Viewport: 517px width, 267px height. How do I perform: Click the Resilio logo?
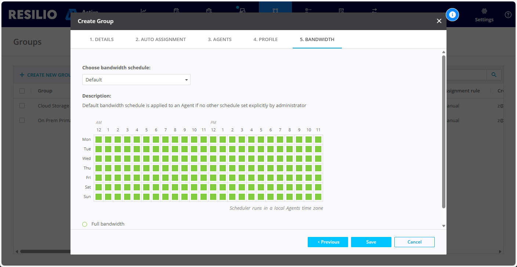[x=32, y=14]
